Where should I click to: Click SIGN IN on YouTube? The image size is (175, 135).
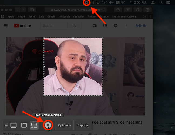click(141, 26)
